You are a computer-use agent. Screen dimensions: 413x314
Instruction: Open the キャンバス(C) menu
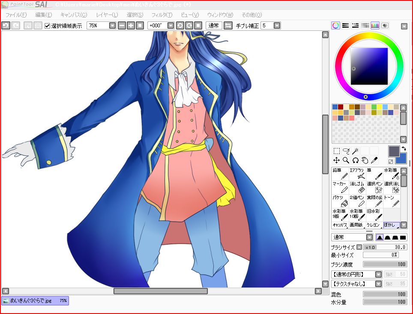tap(74, 15)
